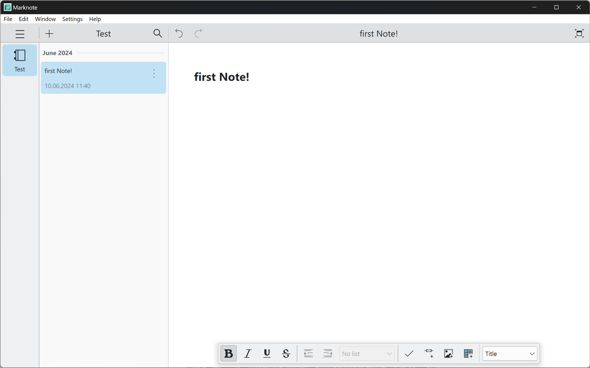
Task: Open the File menu
Action: pos(8,19)
